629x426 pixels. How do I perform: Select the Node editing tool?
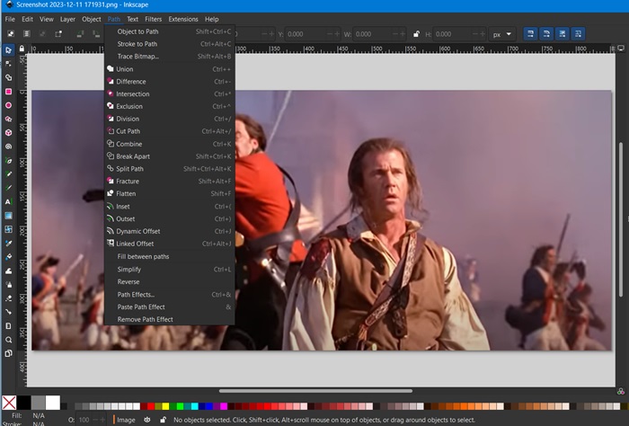tap(9, 64)
